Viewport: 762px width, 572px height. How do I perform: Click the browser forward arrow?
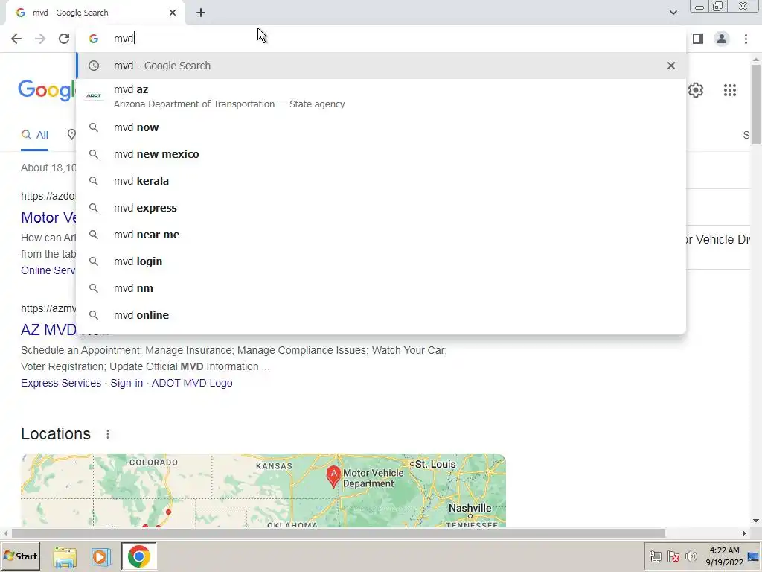[40, 39]
